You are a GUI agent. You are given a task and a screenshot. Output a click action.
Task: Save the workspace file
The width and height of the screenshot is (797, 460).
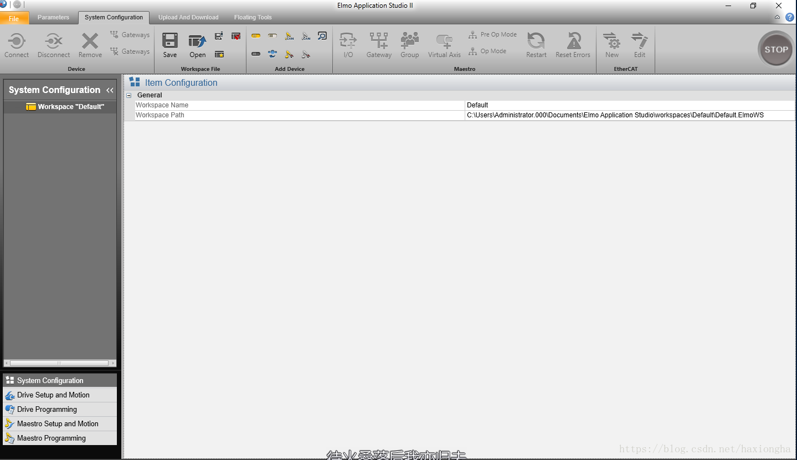[x=170, y=45]
